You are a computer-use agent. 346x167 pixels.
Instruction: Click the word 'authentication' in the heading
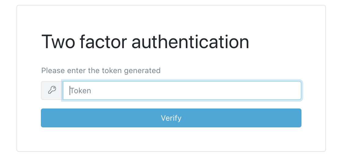click(x=190, y=42)
